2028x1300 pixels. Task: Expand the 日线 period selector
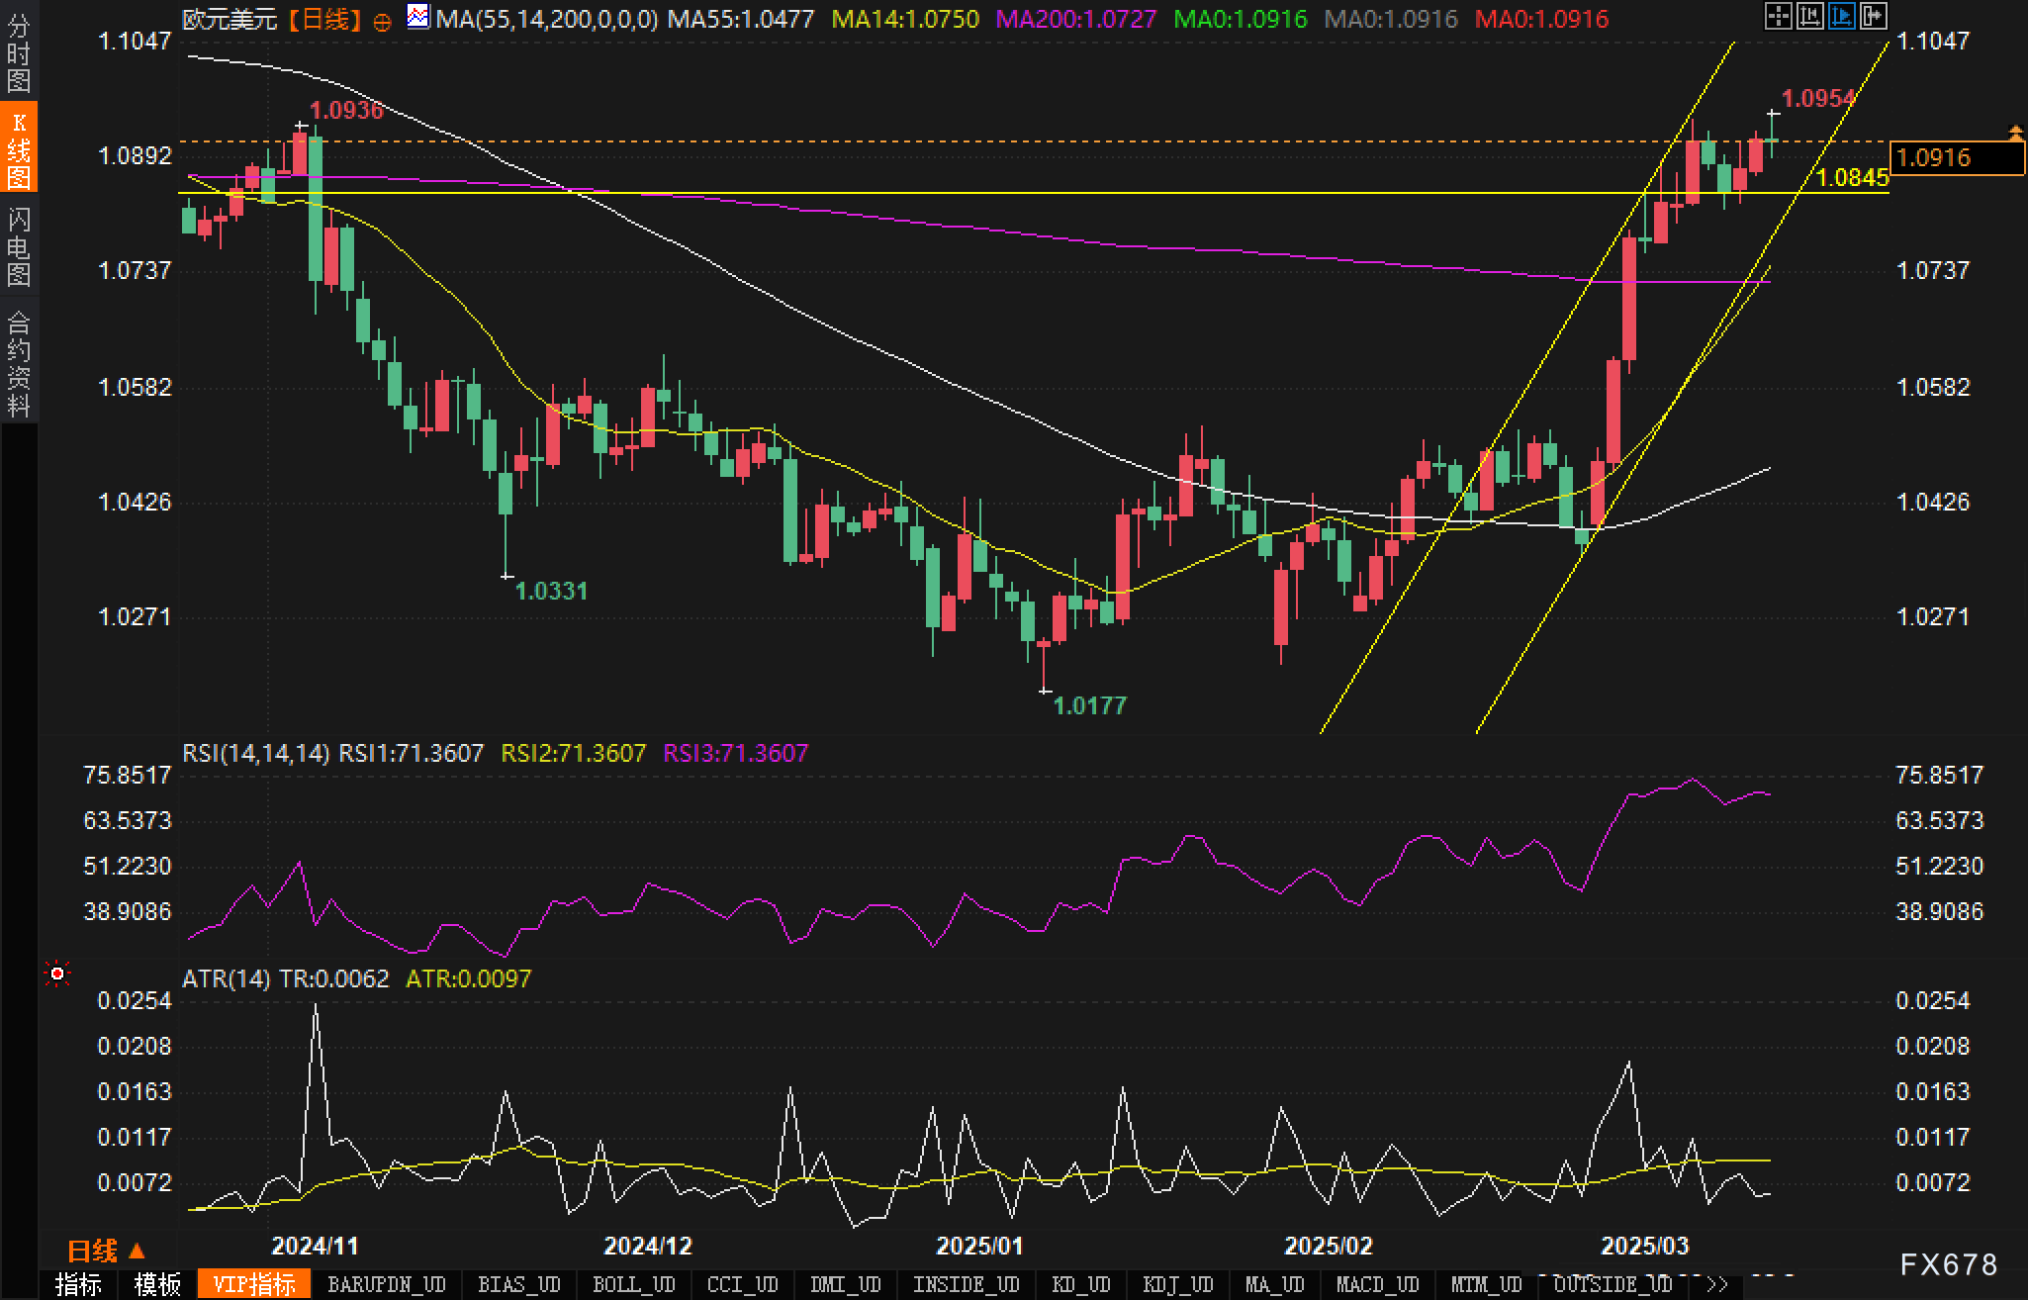(x=106, y=1251)
